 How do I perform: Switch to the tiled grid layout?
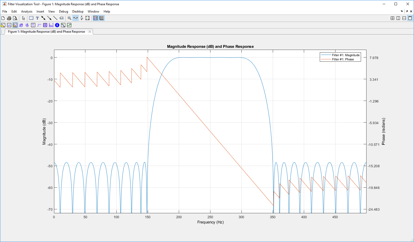pyautogui.click(x=392, y=18)
